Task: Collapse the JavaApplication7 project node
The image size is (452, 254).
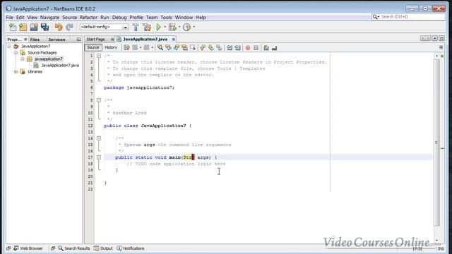Action: click(9, 46)
